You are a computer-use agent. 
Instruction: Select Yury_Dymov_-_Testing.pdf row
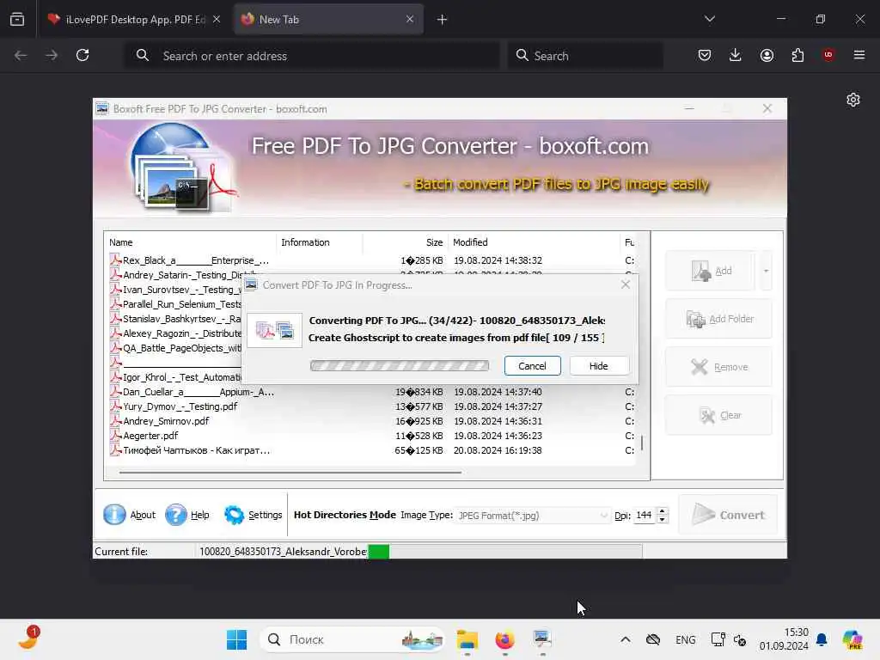coord(370,406)
